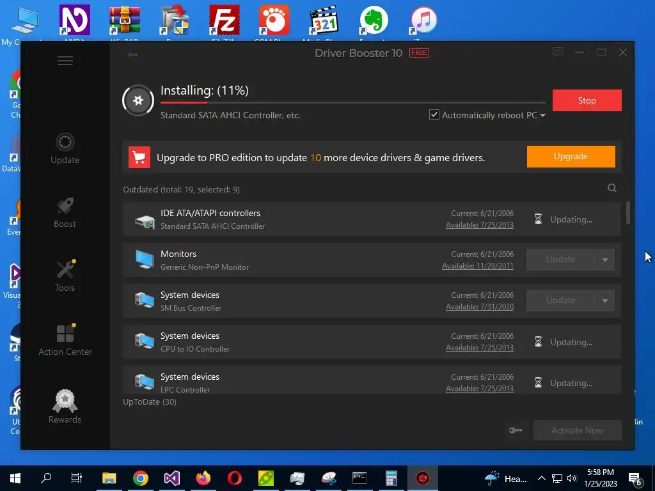Open the Update section in sidebar
The image size is (655, 491).
[65, 149]
